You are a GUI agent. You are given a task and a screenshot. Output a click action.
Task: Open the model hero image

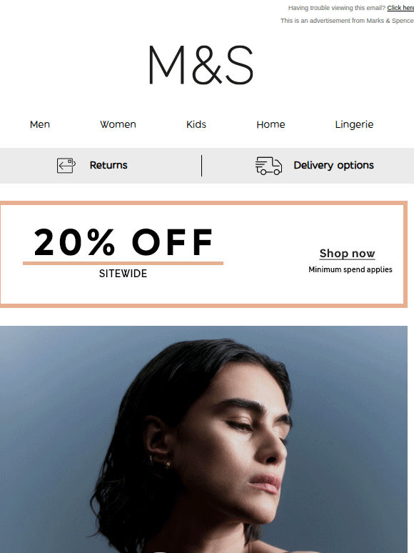point(203,439)
